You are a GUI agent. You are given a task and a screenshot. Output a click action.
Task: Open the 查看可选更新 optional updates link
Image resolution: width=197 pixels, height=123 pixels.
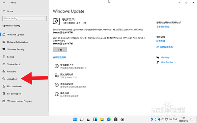point(59,57)
